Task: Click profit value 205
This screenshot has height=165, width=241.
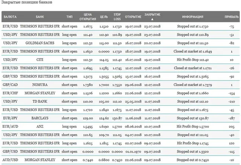Action: 232,127
